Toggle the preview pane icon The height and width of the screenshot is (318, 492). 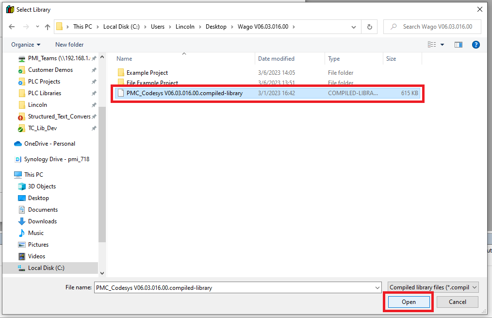point(459,45)
